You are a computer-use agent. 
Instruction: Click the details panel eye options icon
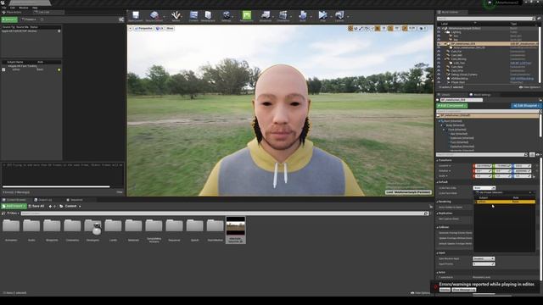click(x=538, y=155)
